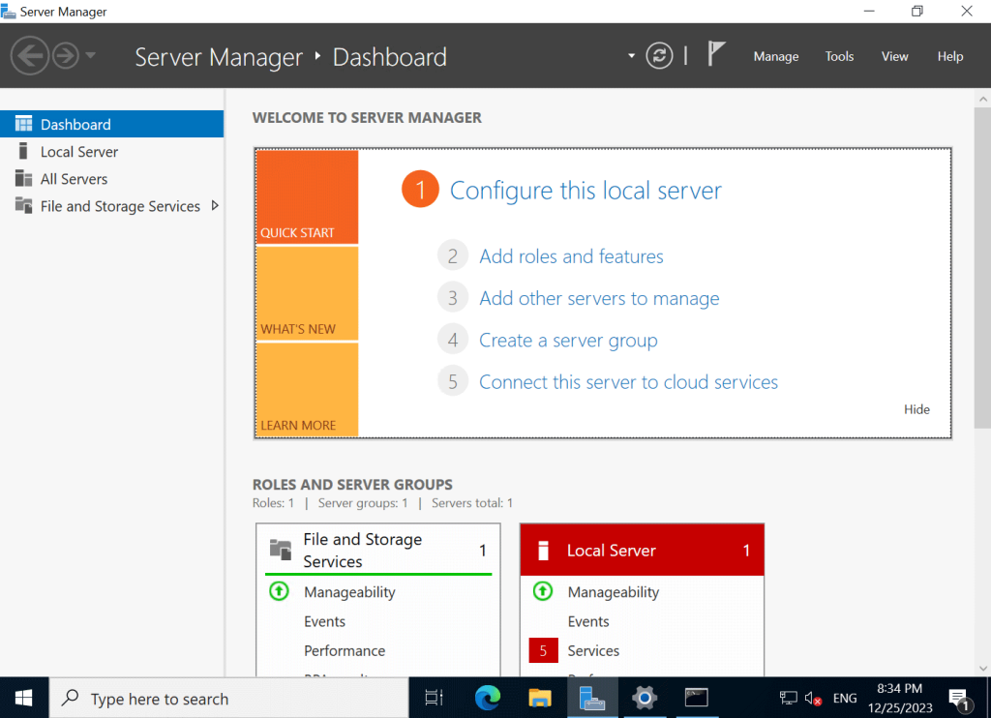This screenshot has width=991, height=718.
Task: Click the Add roles and features link
Action: click(x=571, y=255)
